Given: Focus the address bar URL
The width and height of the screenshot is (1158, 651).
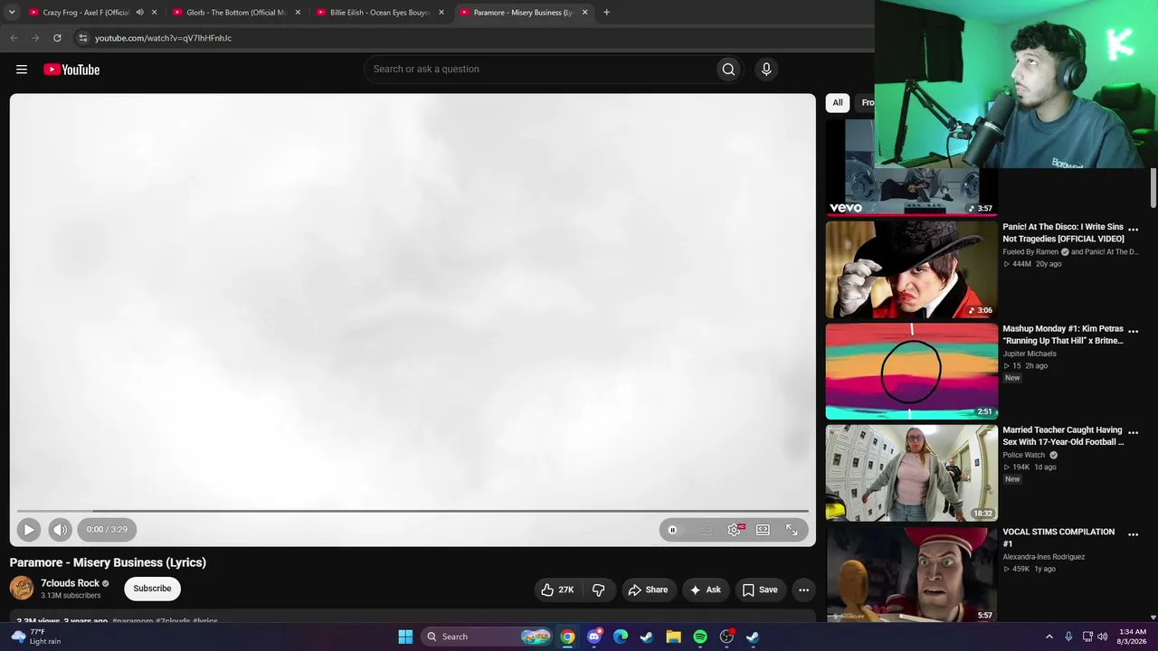Looking at the screenshot, I should click(163, 38).
